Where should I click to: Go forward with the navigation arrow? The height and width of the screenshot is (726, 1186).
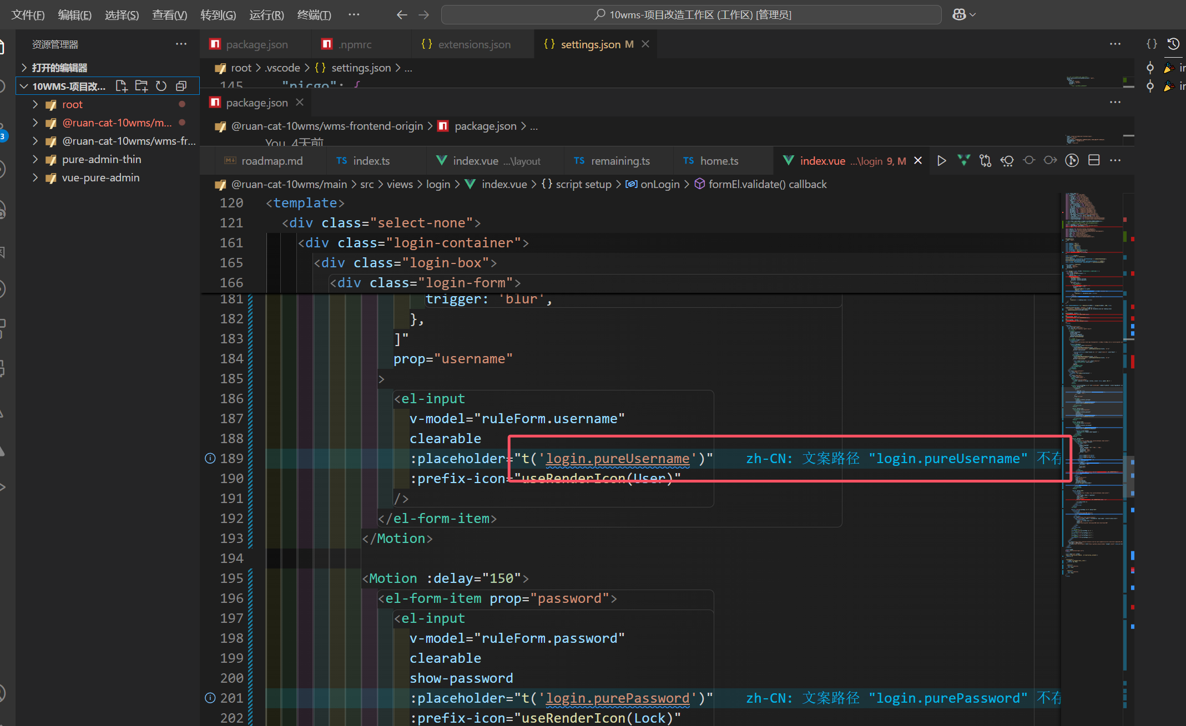pyautogui.click(x=424, y=15)
